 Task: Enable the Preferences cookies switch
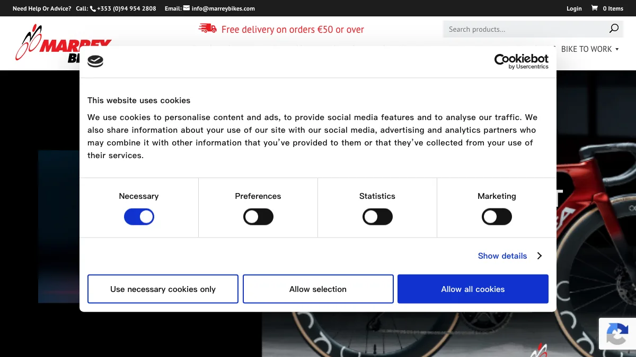click(x=258, y=217)
